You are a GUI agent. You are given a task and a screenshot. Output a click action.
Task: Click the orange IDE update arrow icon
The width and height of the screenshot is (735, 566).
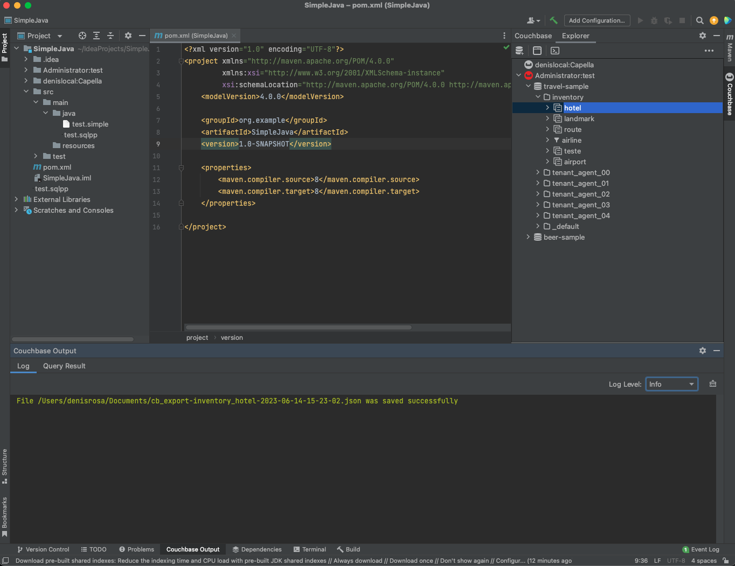tap(714, 20)
